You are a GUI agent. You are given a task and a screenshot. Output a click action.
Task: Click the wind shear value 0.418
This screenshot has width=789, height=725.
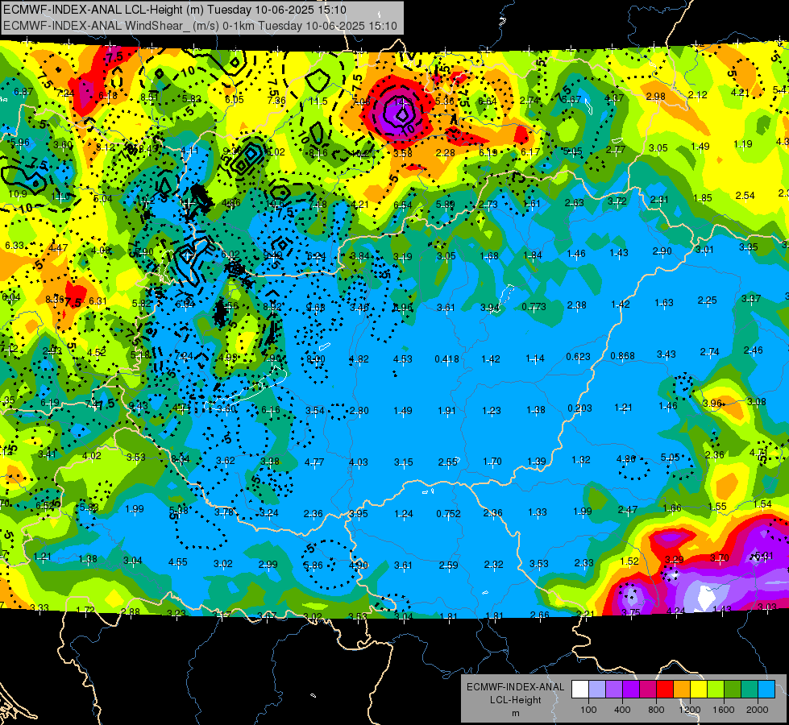pyautogui.click(x=446, y=358)
